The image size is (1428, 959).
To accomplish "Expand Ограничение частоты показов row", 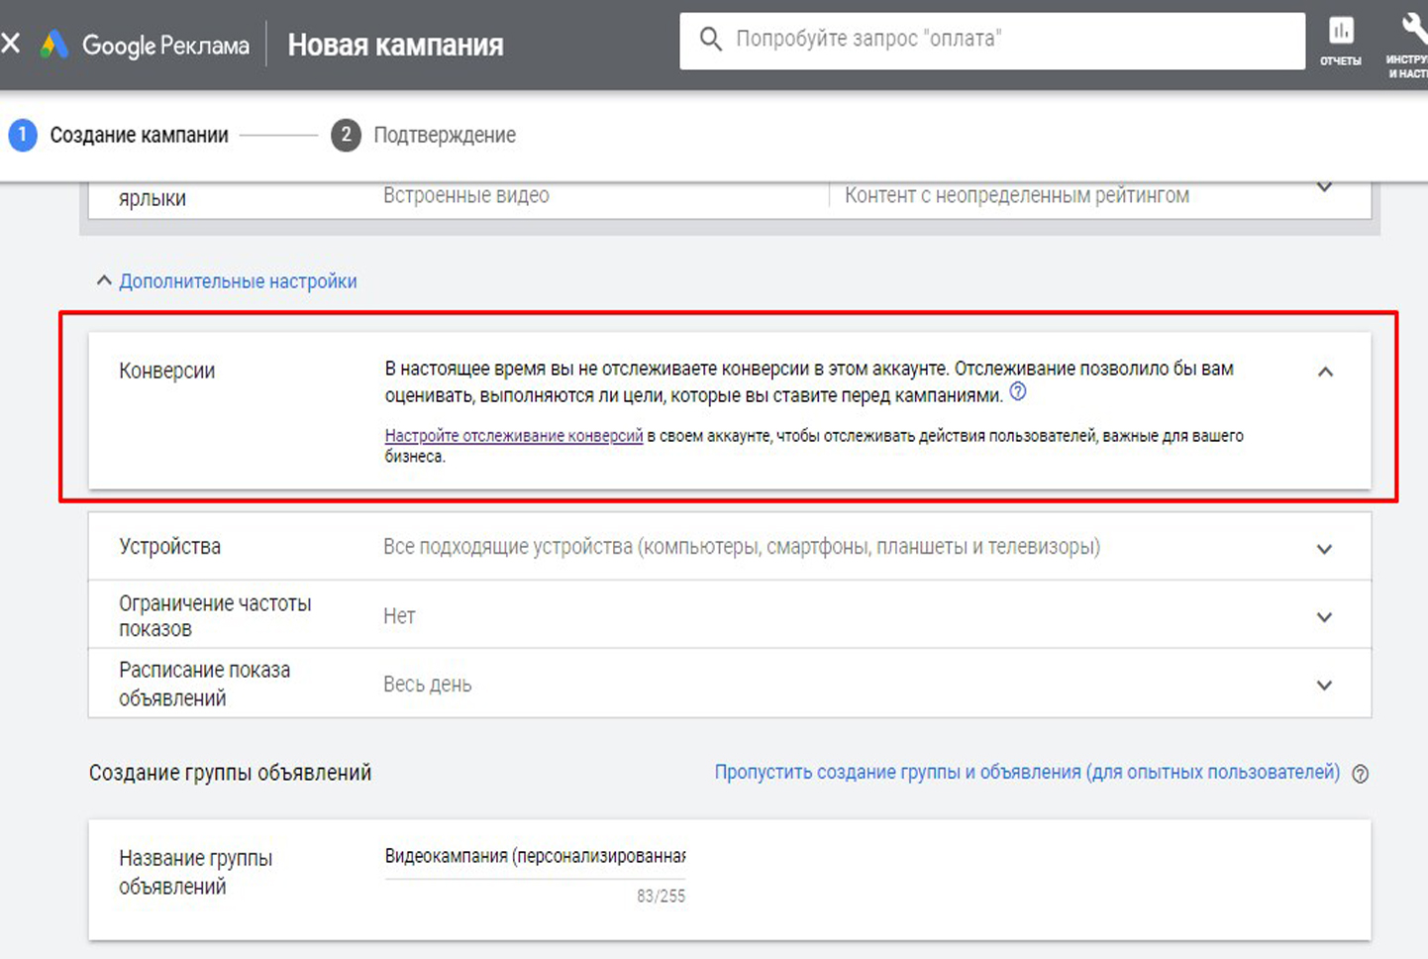I will click(x=1324, y=617).
